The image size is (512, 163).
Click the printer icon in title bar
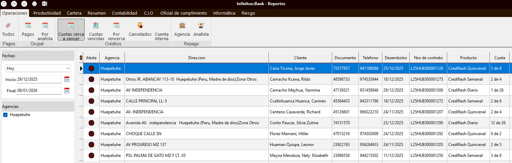pos(34,4)
